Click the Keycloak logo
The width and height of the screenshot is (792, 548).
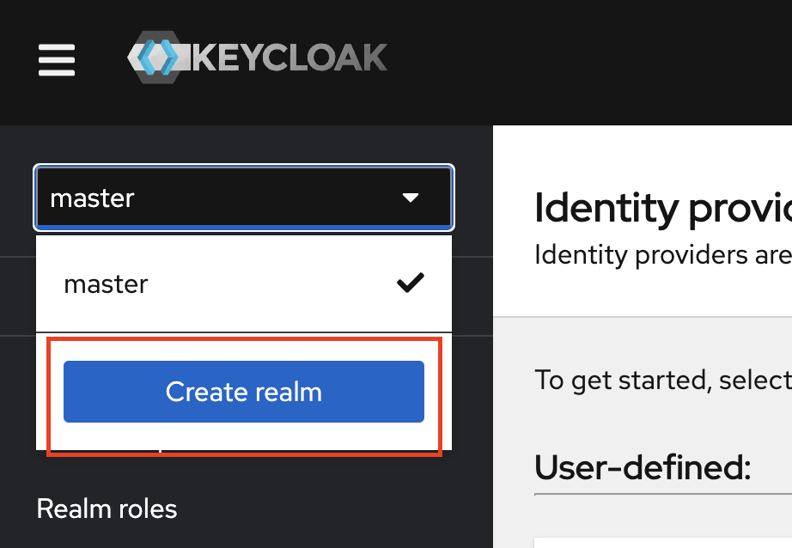(258, 56)
